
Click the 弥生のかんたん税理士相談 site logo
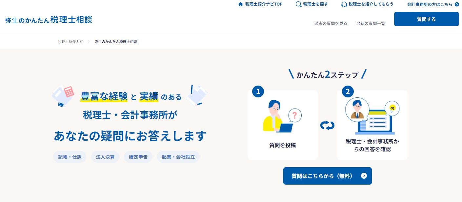point(49,20)
